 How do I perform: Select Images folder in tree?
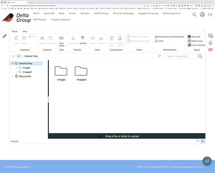pyautogui.click(x=26, y=68)
